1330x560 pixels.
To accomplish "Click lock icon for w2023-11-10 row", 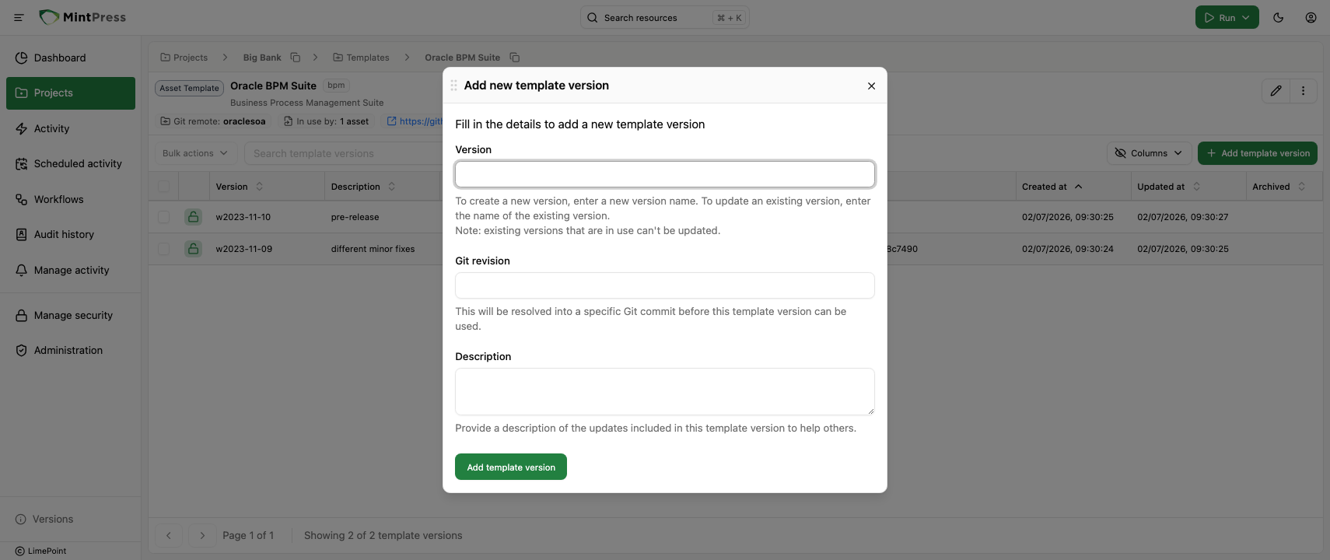I will click(194, 217).
